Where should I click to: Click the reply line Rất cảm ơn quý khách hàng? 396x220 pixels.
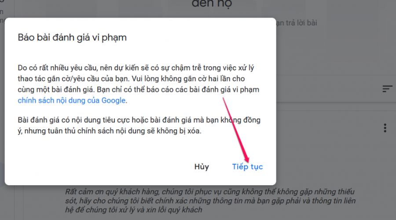pos(210,192)
